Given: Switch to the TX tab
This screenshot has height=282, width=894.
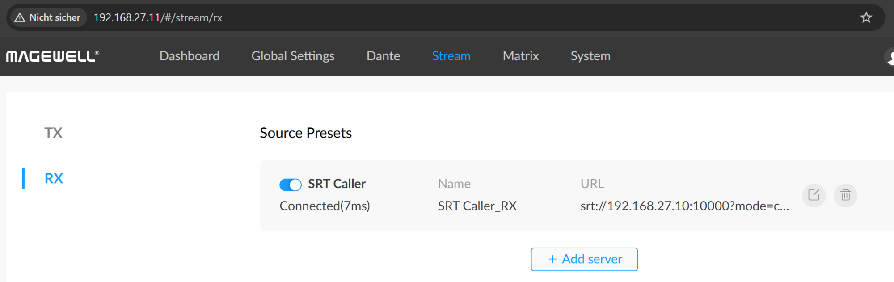Looking at the screenshot, I should point(53,133).
